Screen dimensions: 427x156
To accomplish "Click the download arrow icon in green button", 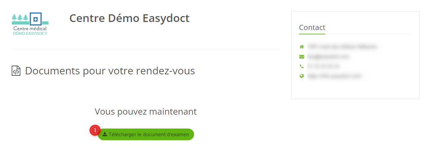I will [105, 134].
